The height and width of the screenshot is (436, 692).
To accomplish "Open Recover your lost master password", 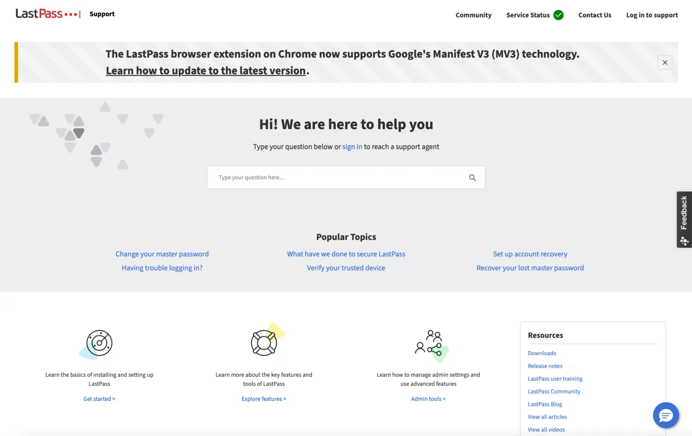I will 530,268.
